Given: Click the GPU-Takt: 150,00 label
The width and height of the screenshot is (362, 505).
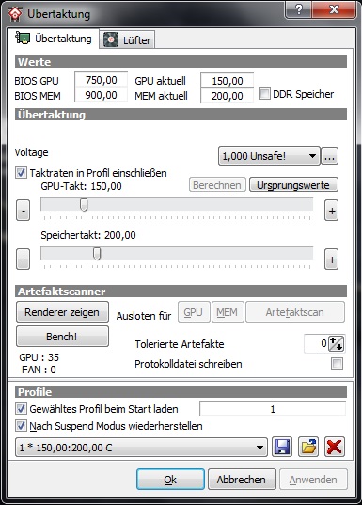Looking at the screenshot, I should tap(81, 186).
